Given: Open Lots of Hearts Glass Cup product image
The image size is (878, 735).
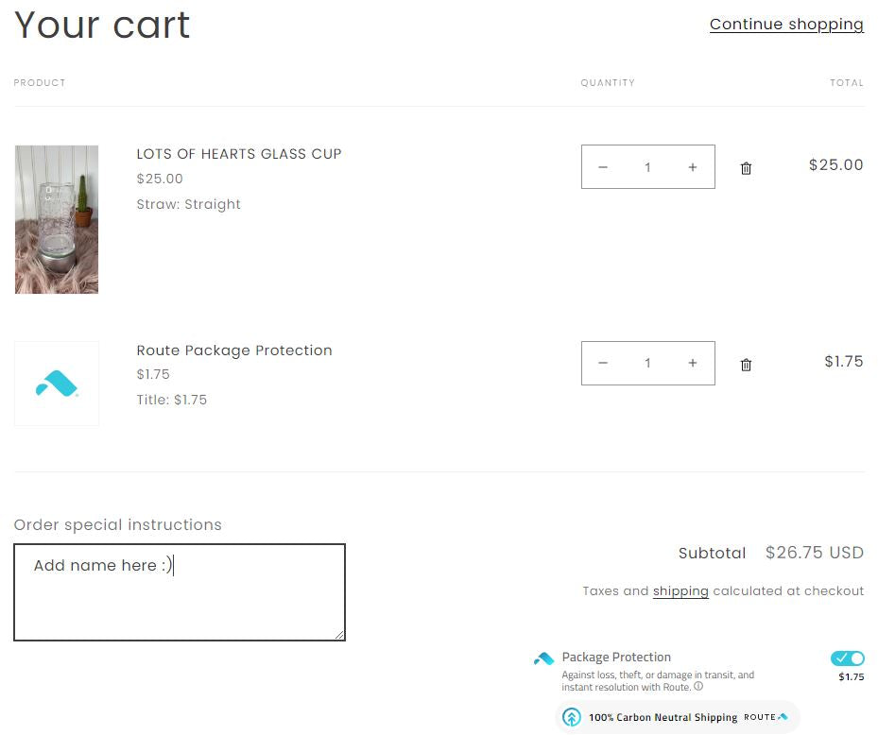Looking at the screenshot, I should [x=57, y=219].
